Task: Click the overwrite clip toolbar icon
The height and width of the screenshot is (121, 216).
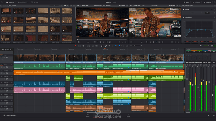Action: [x=93, y=46]
